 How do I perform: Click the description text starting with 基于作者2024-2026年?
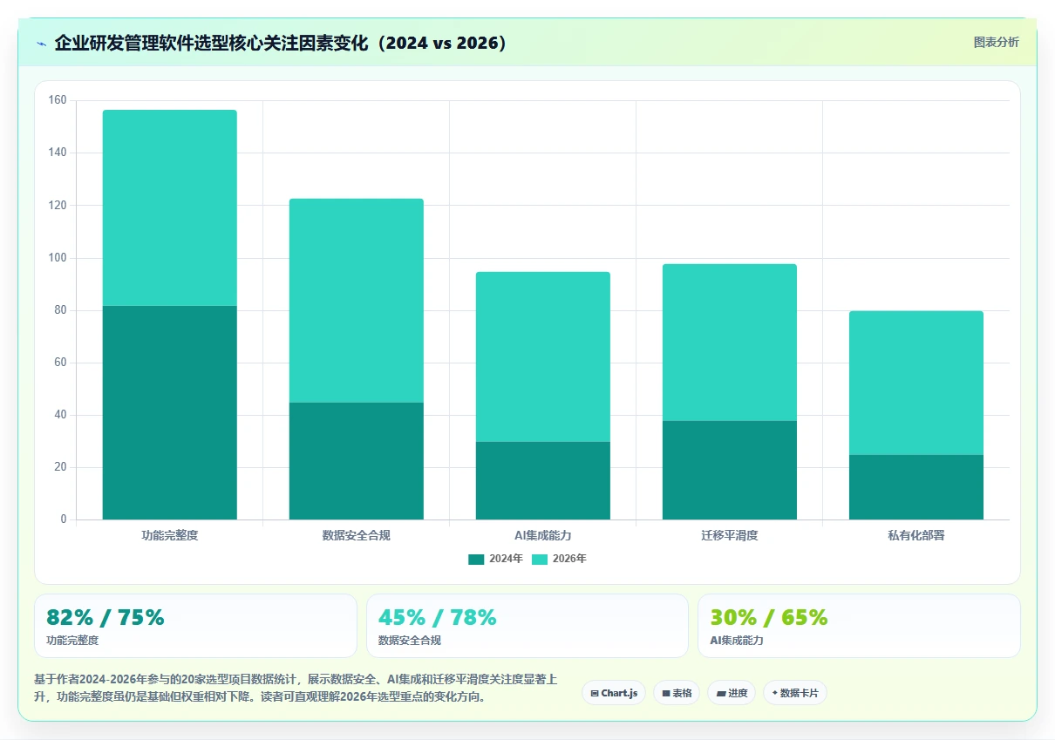pyautogui.click(x=296, y=688)
